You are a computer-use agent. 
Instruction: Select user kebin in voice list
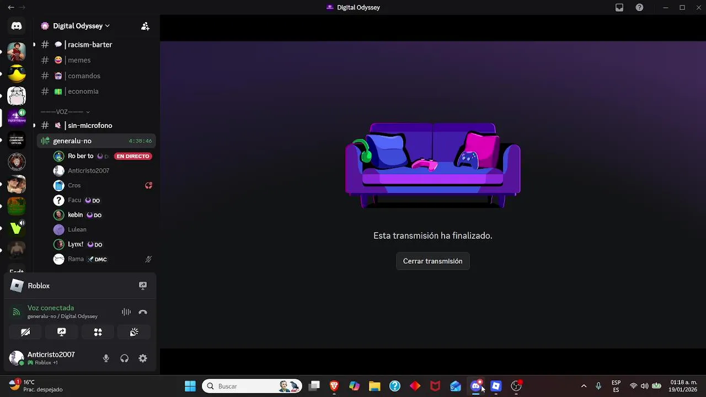[103, 215]
